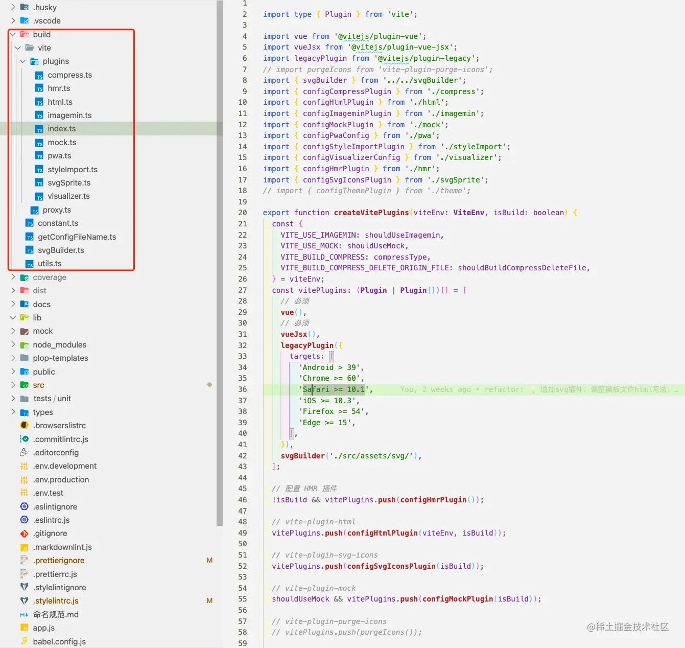This screenshot has width=685, height=648.
Task: Click the pwa.ts file icon
Action: pyautogui.click(x=39, y=156)
